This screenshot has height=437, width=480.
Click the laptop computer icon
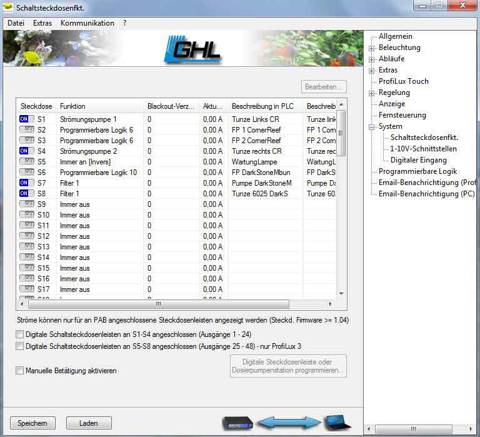click(x=337, y=423)
